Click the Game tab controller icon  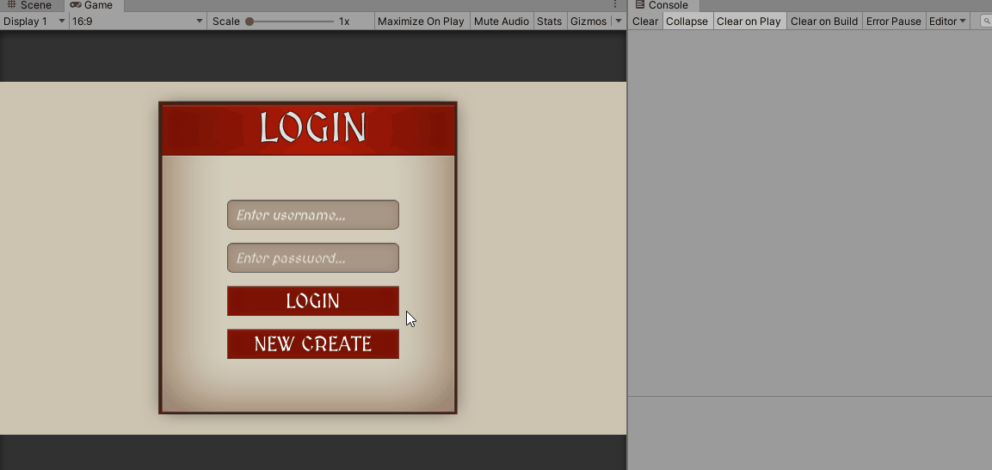point(76,5)
